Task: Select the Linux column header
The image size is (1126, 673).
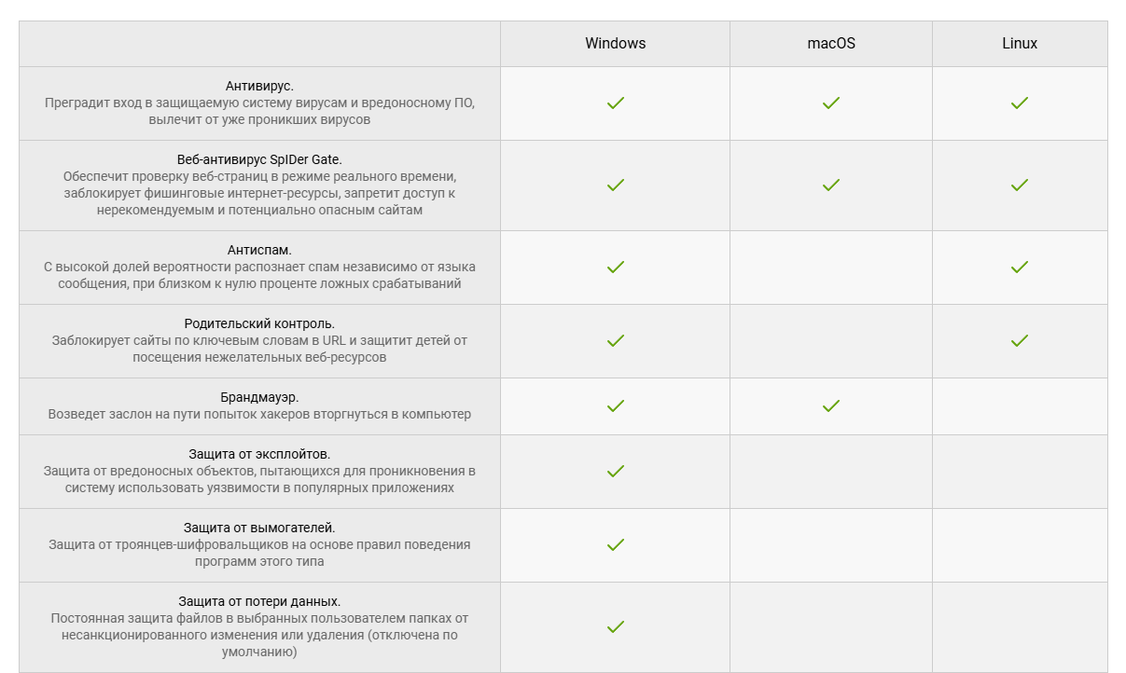Action: [1020, 44]
